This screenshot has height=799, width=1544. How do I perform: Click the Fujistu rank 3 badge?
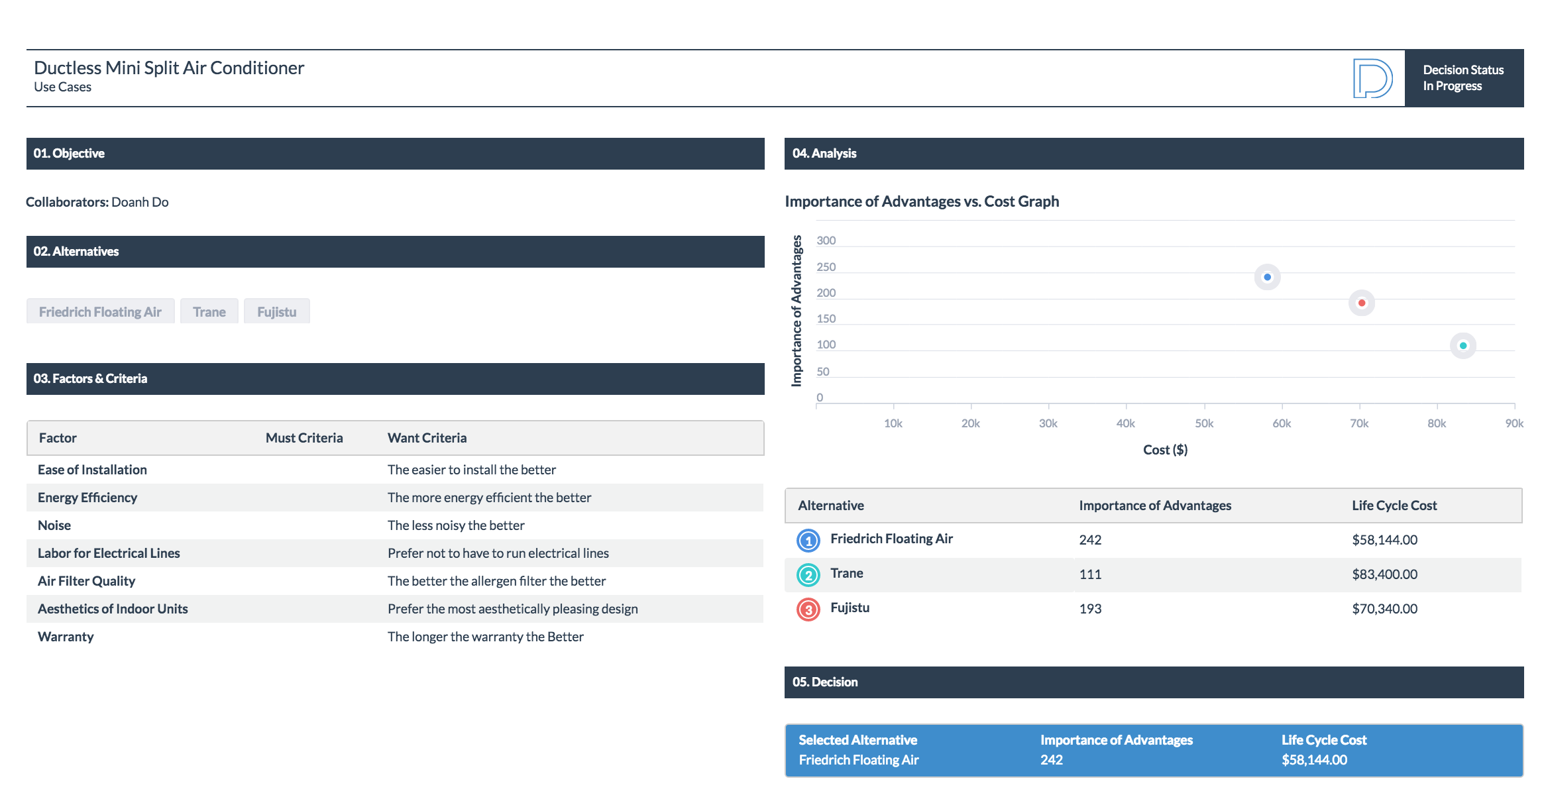(808, 610)
